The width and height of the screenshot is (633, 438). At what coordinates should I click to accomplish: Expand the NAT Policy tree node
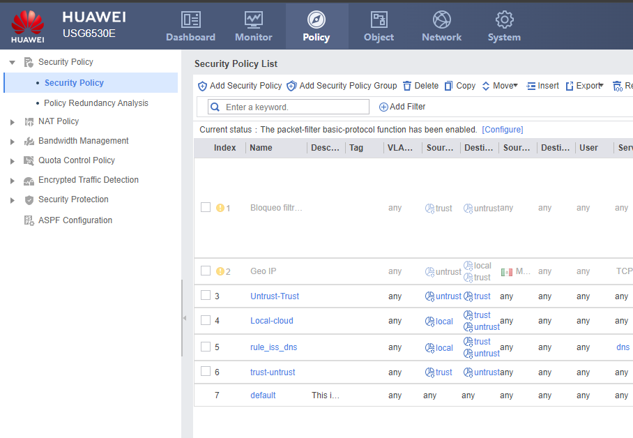click(12, 122)
